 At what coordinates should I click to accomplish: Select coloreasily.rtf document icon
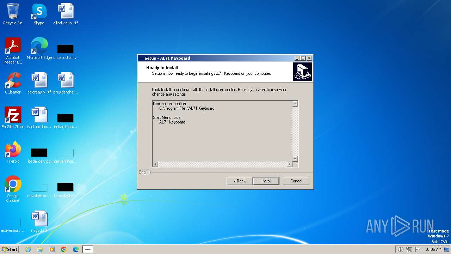click(x=39, y=83)
